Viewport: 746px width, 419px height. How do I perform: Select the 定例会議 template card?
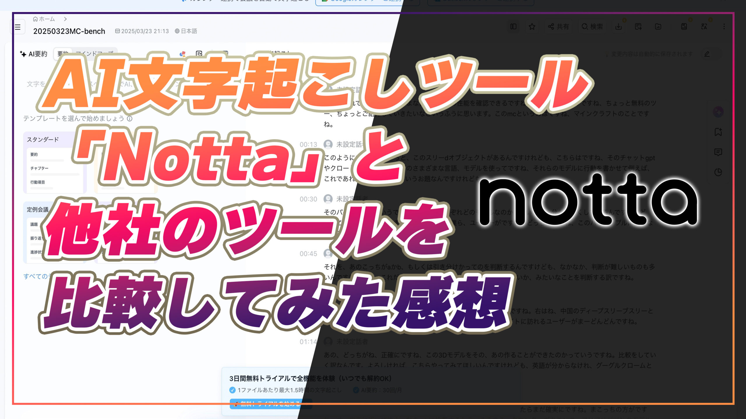click(x=55, y=232)
